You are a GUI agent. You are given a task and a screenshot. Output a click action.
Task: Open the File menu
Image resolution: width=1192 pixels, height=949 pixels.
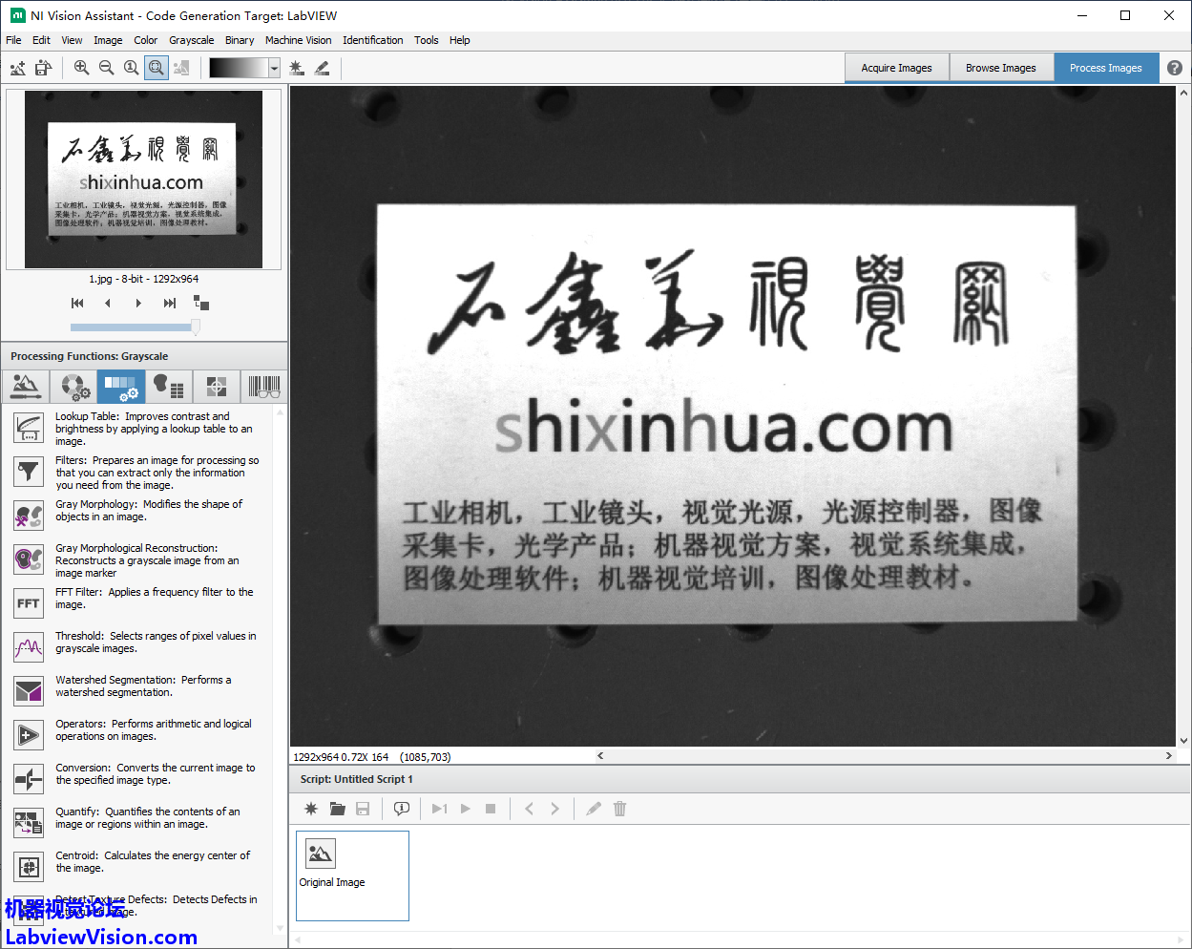tap(13, 40)
